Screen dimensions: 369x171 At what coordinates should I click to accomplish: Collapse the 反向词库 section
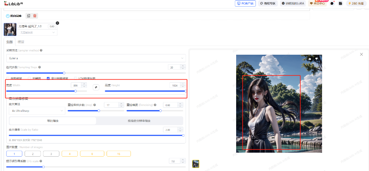point(8,16)
